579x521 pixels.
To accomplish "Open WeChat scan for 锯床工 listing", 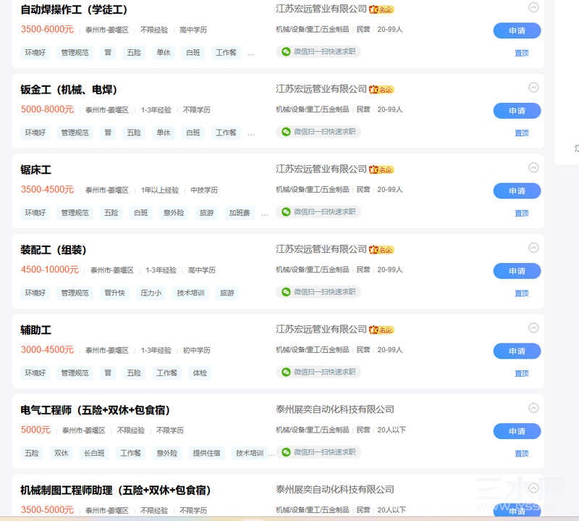I will tap(318, 212).
